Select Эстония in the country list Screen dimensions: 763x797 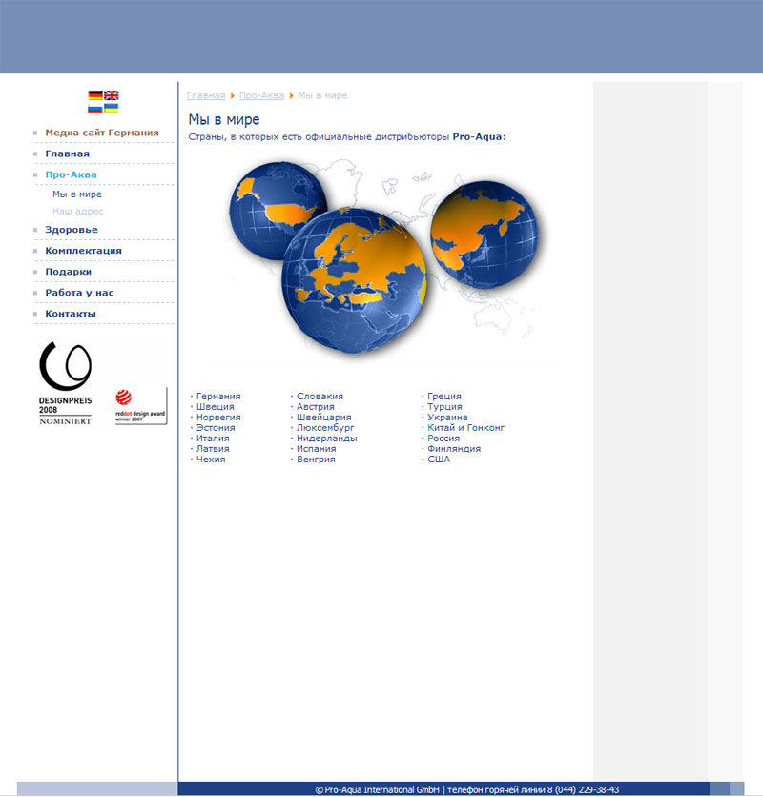tap(216, 428)
